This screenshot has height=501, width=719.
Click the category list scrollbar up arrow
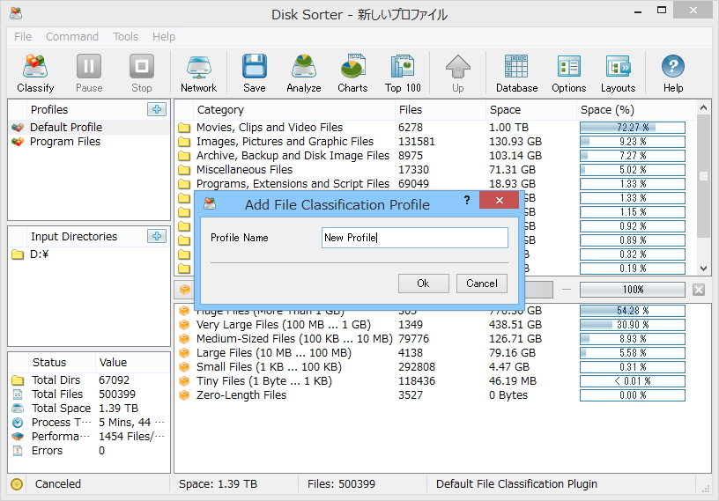(703, 108)
